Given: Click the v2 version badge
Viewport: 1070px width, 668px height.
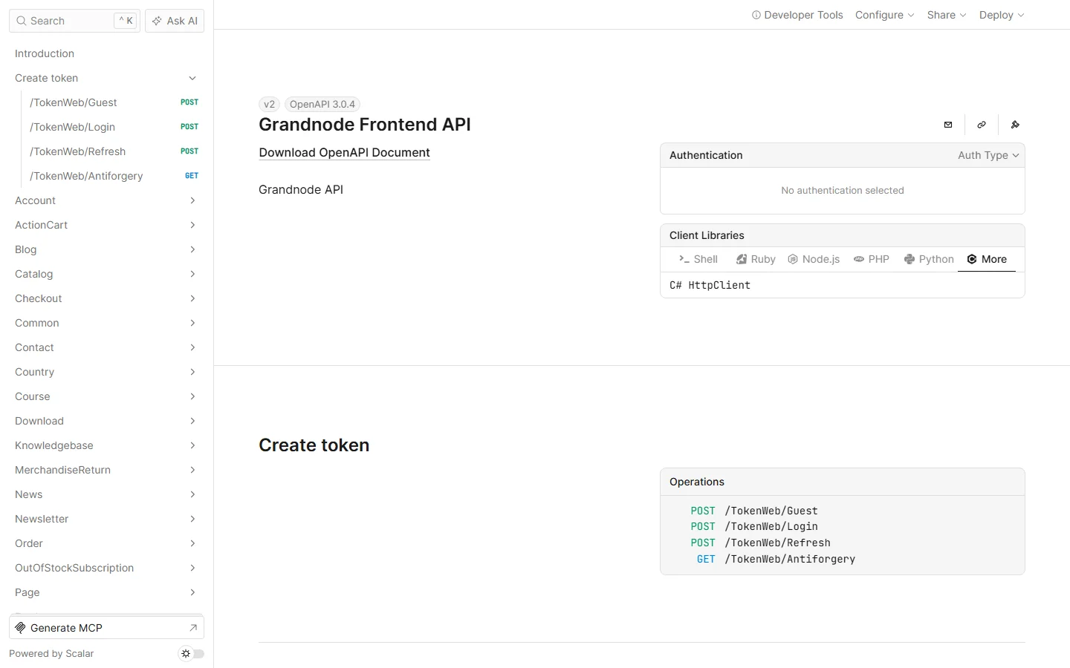Looking at the screenshot, I should 269,104.
